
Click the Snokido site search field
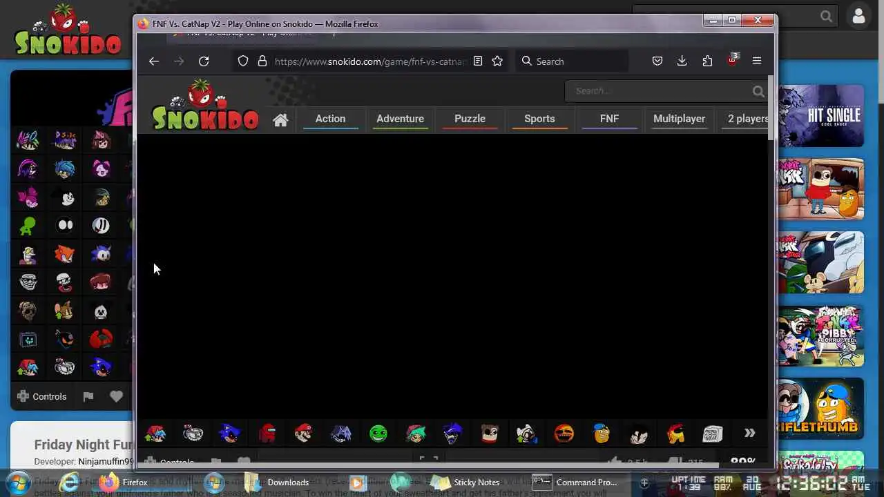(x=660, y=90)
